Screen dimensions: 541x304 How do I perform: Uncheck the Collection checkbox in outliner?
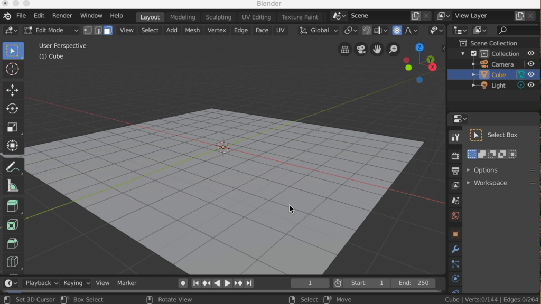[x=473, y=54]
